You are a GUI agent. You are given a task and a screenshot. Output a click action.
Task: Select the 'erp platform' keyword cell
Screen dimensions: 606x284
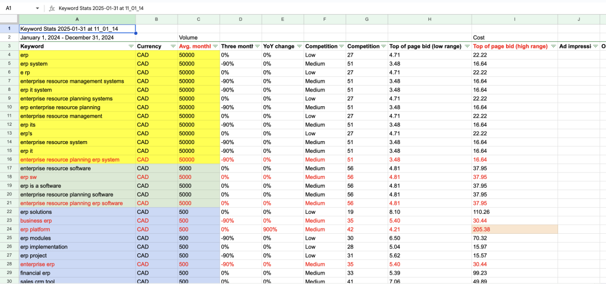click(x=77, y=229)
